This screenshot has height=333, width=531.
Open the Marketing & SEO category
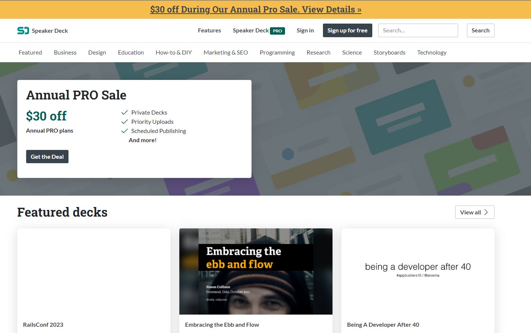coord(226,53)
